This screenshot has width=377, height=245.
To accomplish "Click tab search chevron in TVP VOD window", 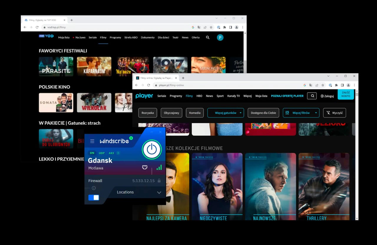I will (216, 18).
